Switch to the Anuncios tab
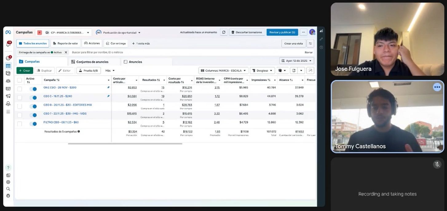This screenshot has height=211, width=447. 135,62
